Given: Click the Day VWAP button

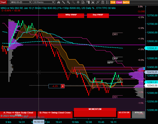Looking at the screenshot, I should 98,16.
